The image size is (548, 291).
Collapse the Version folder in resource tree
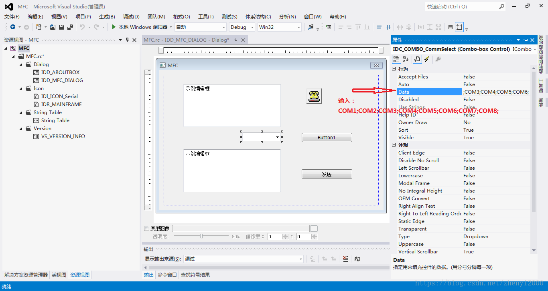tap(22, 128)
